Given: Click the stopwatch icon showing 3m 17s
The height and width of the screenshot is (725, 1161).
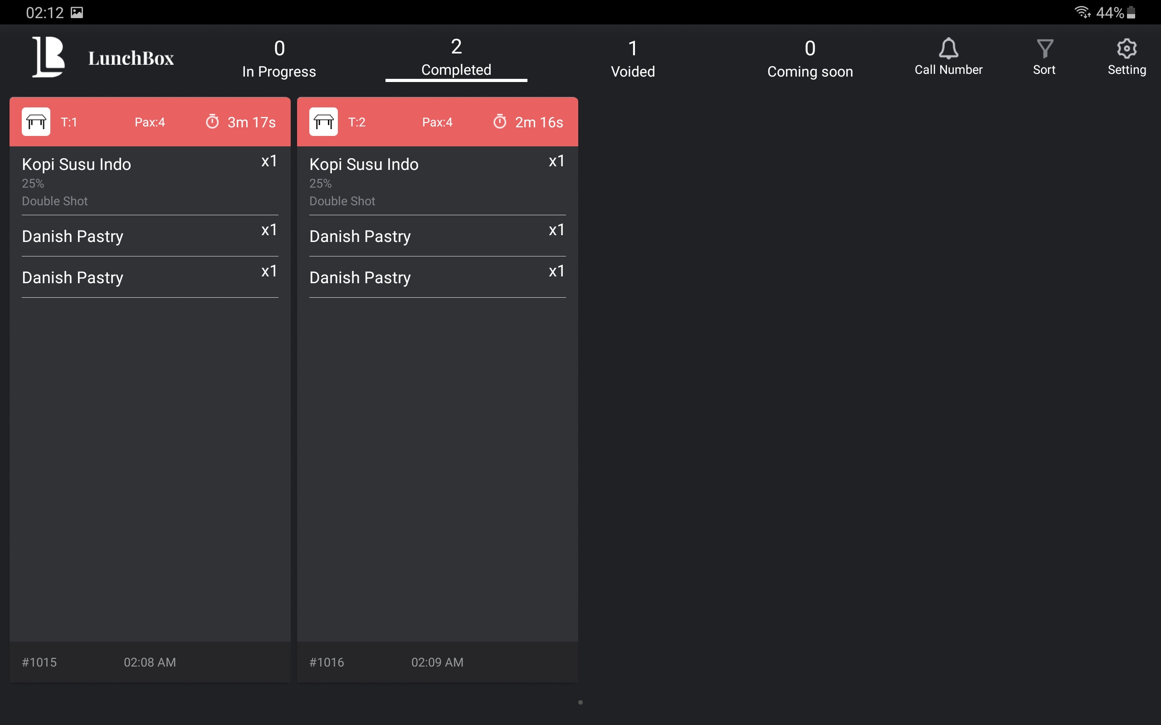Looking at the screenshot, I should (x=212, y=122).
